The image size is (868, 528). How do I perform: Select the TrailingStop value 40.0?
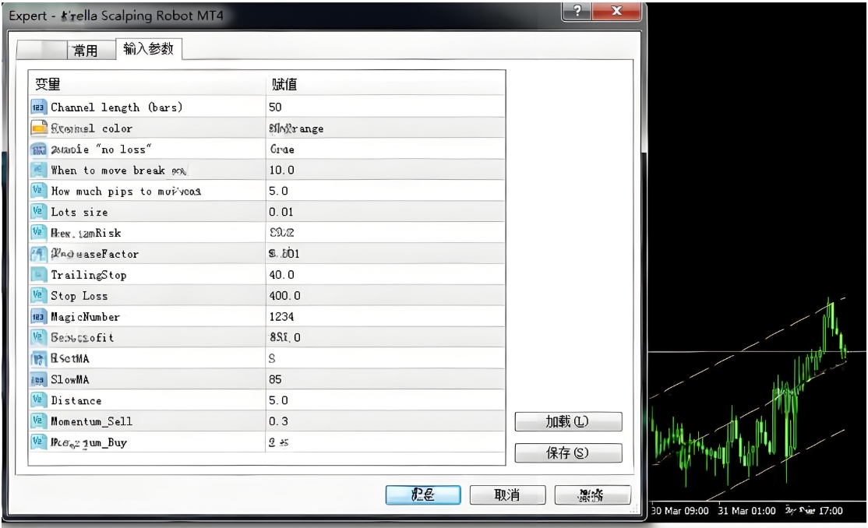click(x=282, y=275)
